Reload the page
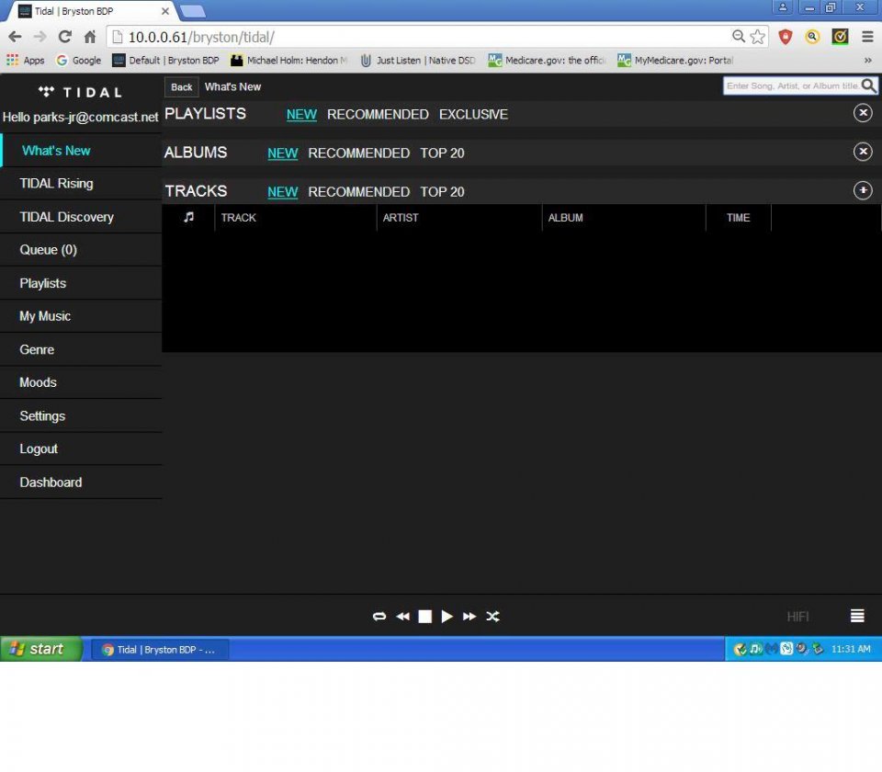 tap(64, 37)
